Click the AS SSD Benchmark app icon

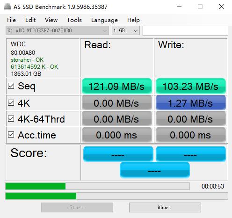[7, 7]
